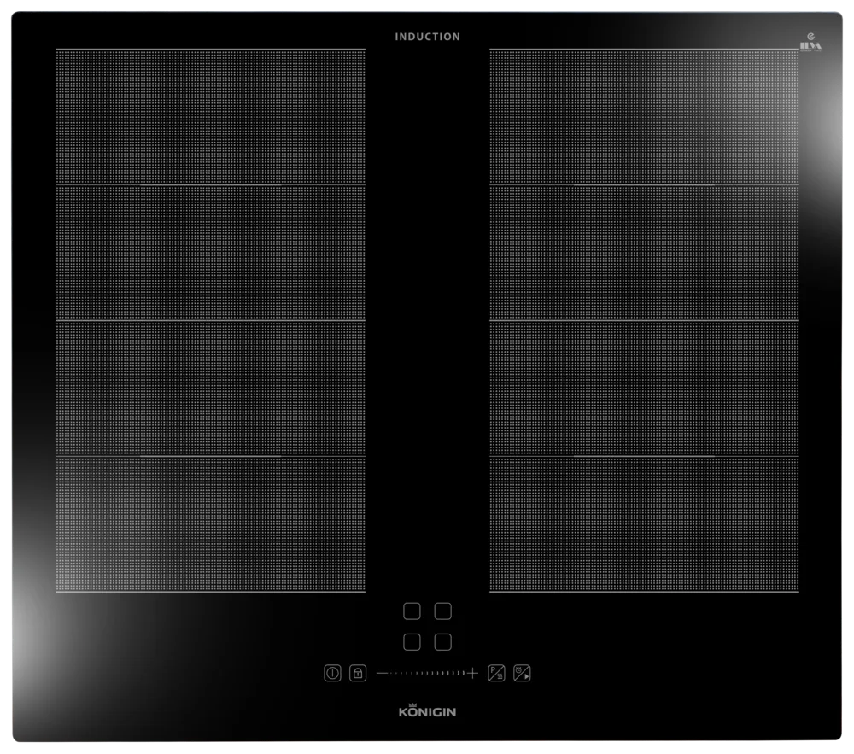Select the bottom-right zone selector square
The image size is (854, 754).
coord(442,641)
